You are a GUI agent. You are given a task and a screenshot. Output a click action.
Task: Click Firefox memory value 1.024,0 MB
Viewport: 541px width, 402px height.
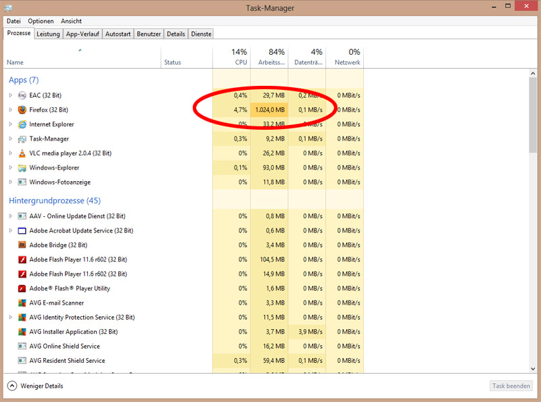(270, 110)
